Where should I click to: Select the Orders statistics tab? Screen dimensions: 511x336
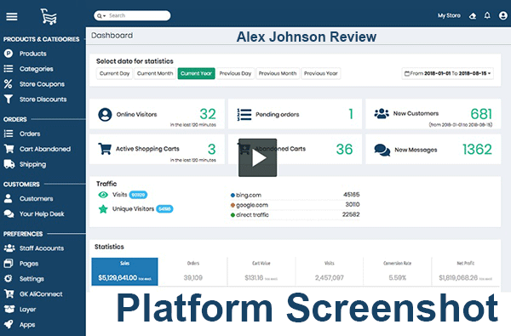pyautogui.click(x=193, y=271)
